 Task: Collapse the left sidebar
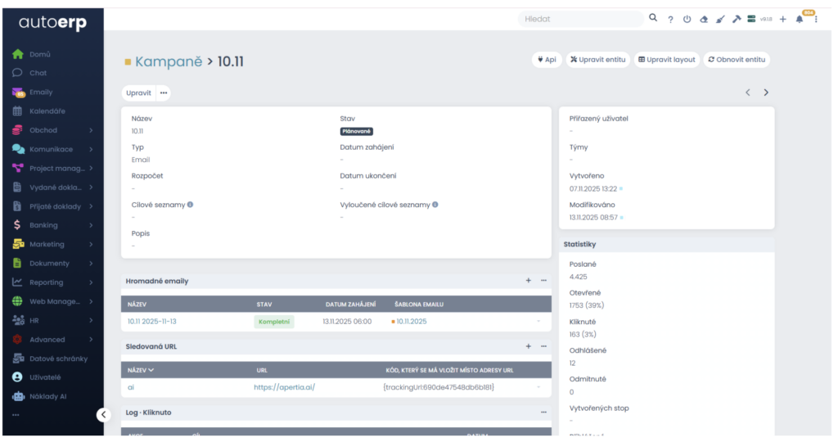pos(102,414)
